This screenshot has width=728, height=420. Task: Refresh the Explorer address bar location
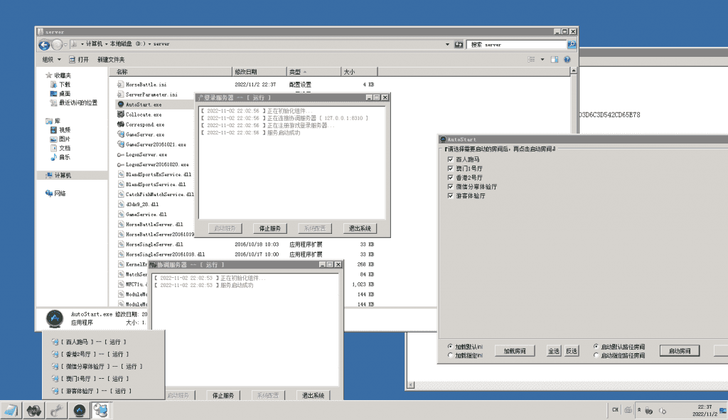tap(459, 45)
